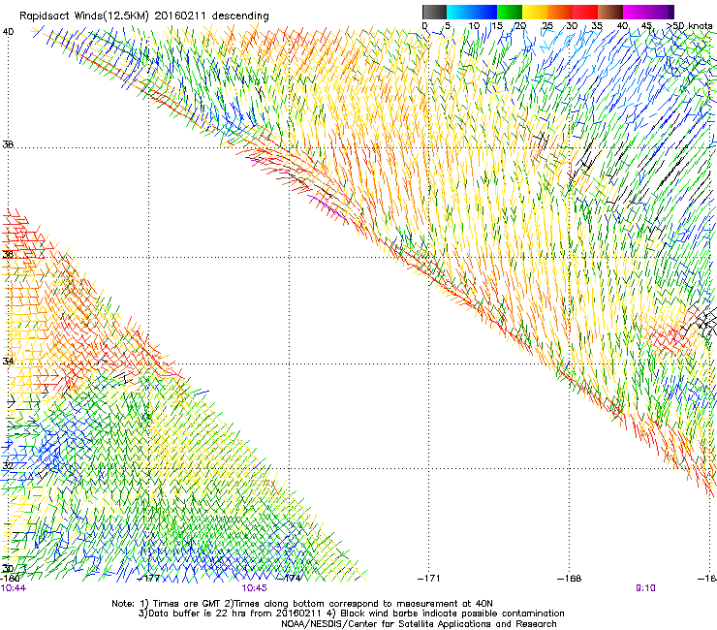This screenshot has height=630, width=717.
Task: Click the purple time stamp 10:44
Action: pos(14,588)
